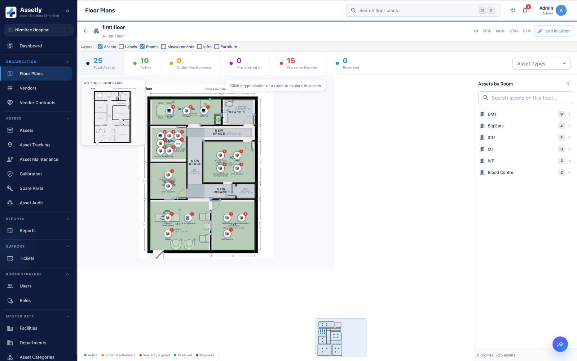This screenshot has height=361, width=577.
Task: Click the Asset Audit scales icon
Action: (10, 203)
